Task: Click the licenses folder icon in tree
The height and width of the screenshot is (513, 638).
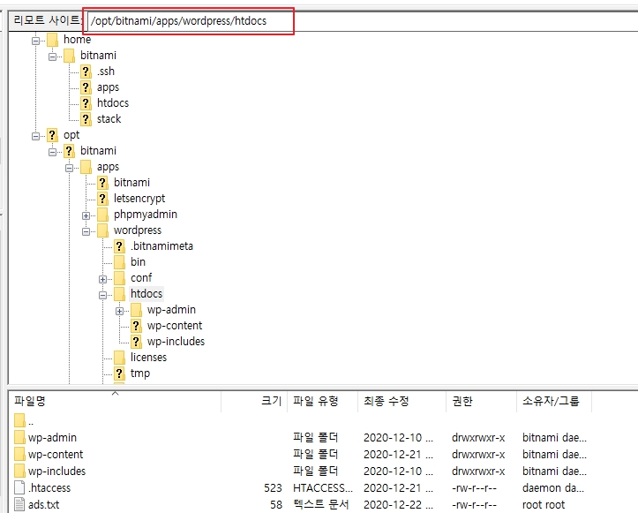Action: [x=119, y=358]
